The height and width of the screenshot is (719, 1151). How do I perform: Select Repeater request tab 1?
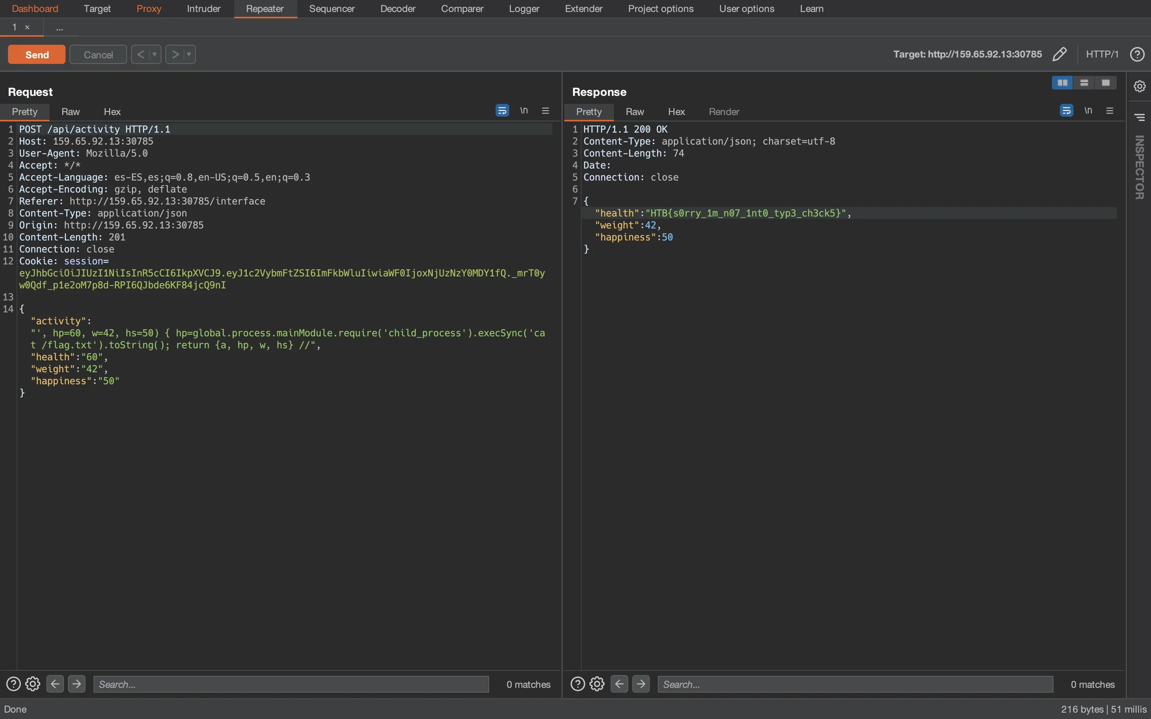(15, 27)
